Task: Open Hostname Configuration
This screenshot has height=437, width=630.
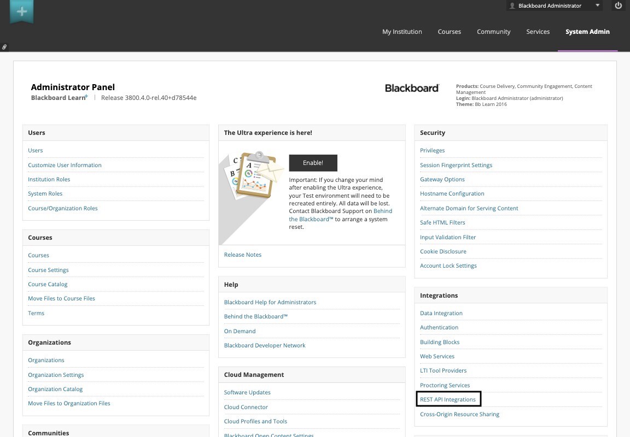Action: click(x=452, y=193)
